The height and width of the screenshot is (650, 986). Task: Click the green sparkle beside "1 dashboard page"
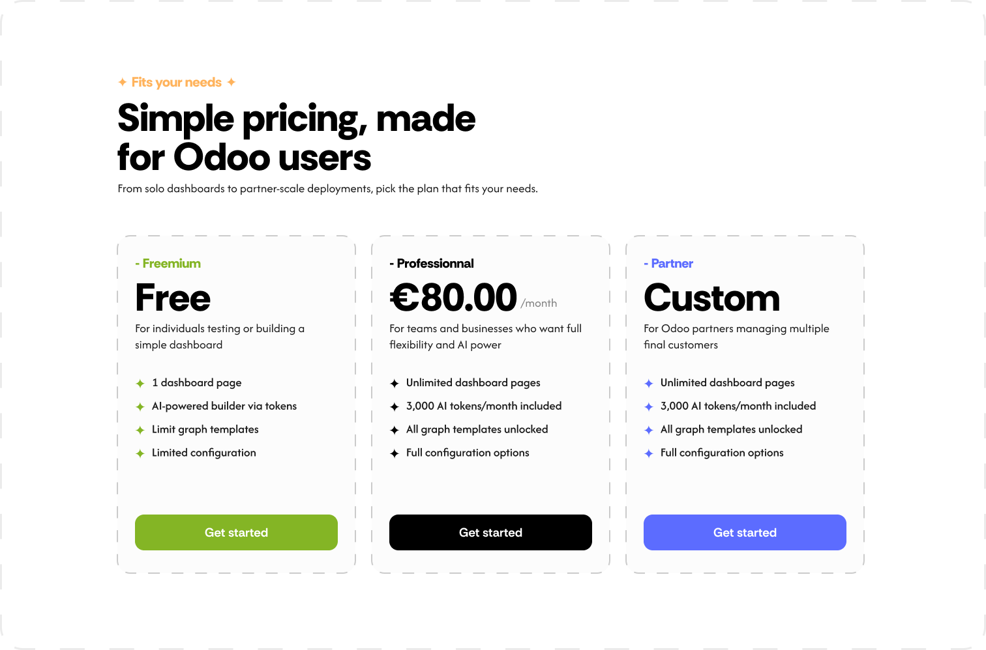pyautogui.click(x=140, y=384)
